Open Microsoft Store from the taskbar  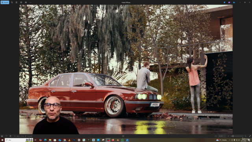(55, 140)
